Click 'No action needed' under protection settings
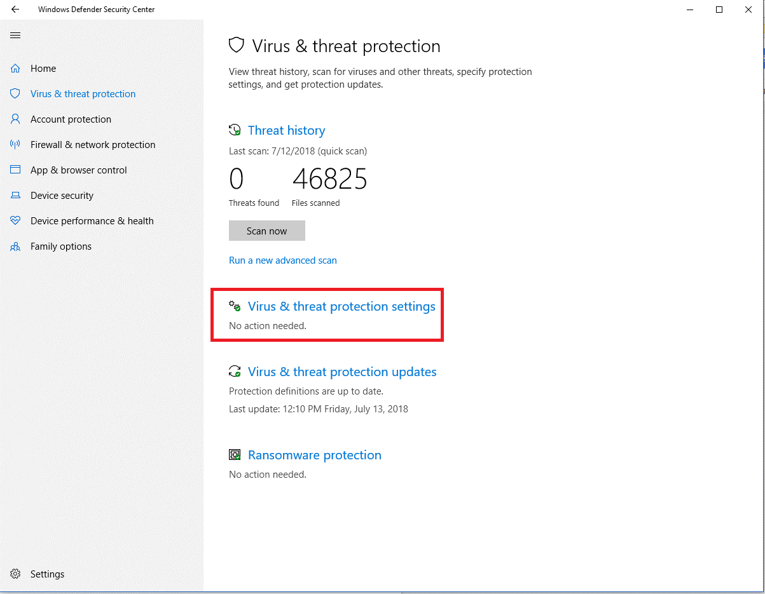 268,326
